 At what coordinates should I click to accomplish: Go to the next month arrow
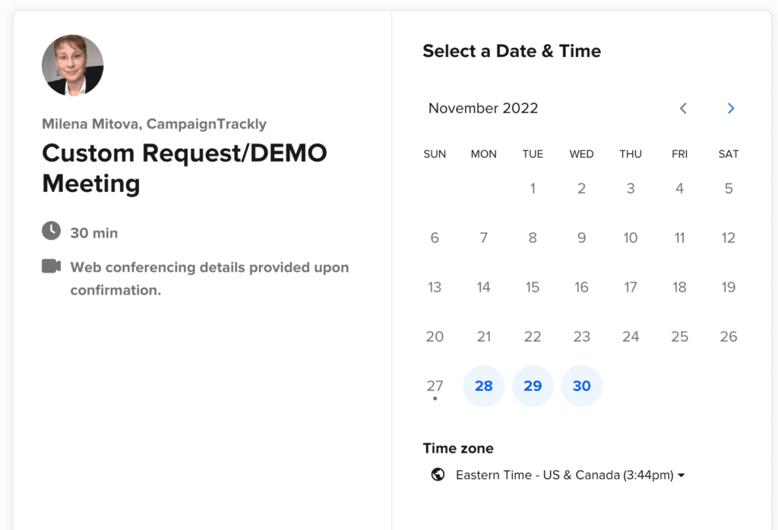[731, 109]
